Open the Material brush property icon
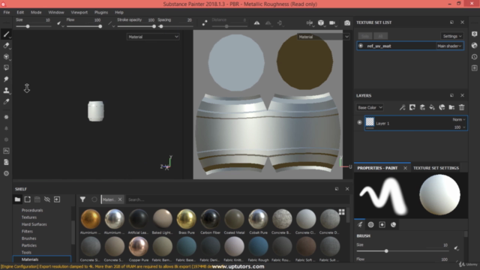This screenshot has height=270, width=480. 393,225
